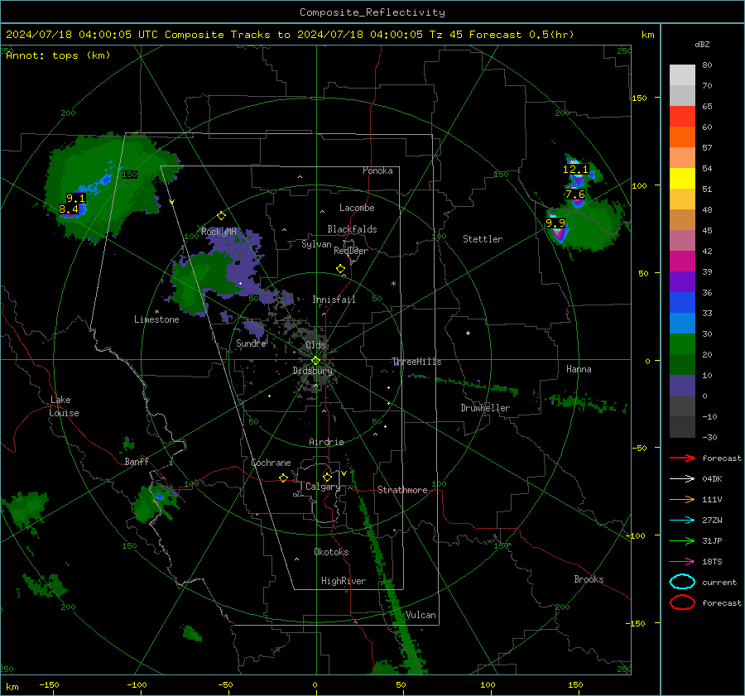Click the yellow radar-site diamond above Didsbury
Viewport: 745px width, 696px height.
click(x=316, y=360)
